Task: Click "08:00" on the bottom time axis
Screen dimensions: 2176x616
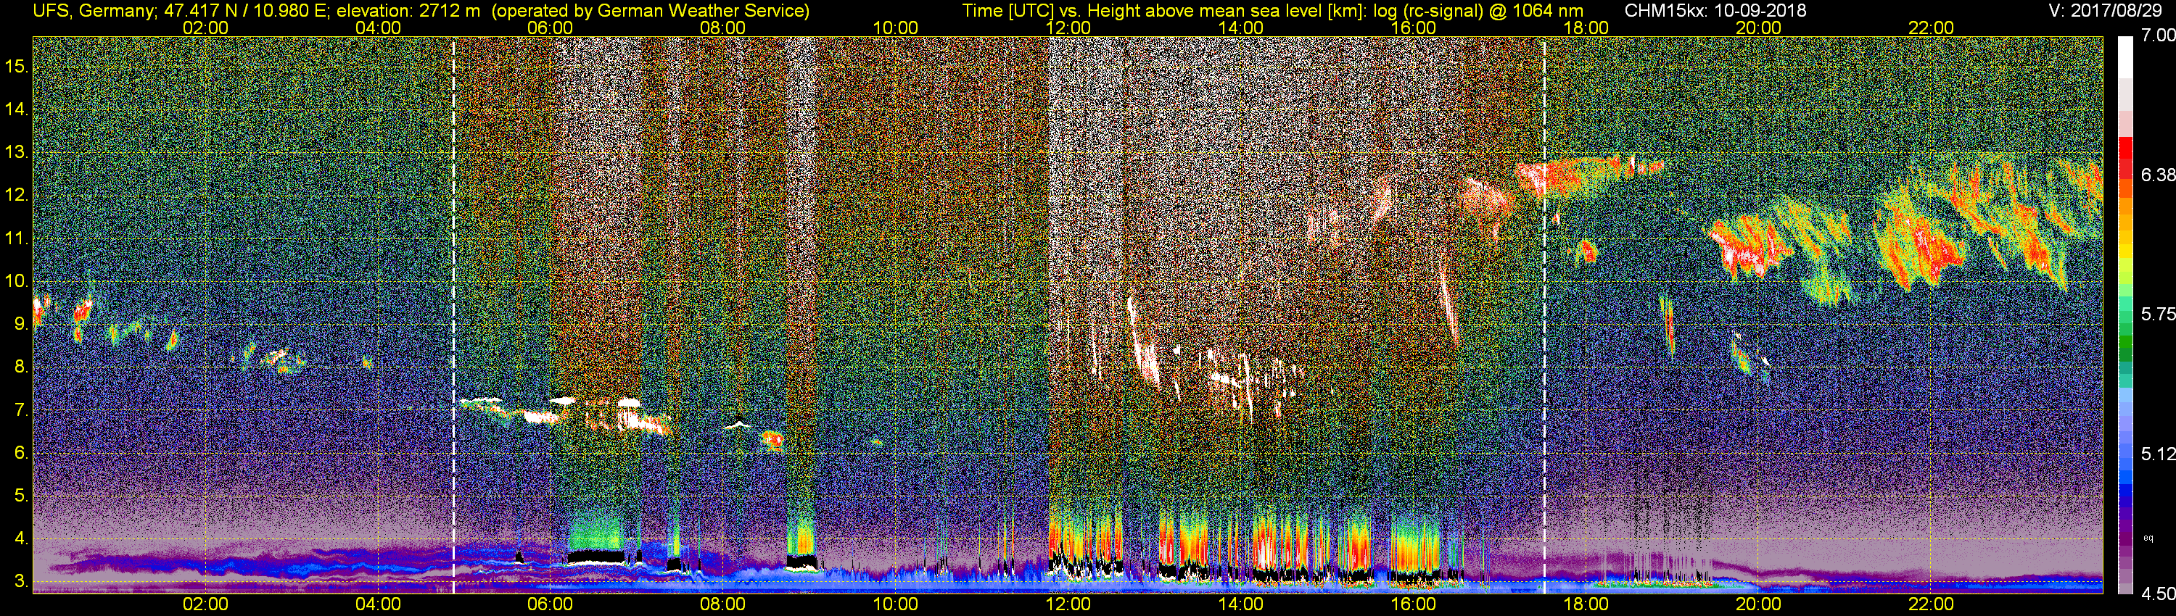Action: (x=723, y=604)
